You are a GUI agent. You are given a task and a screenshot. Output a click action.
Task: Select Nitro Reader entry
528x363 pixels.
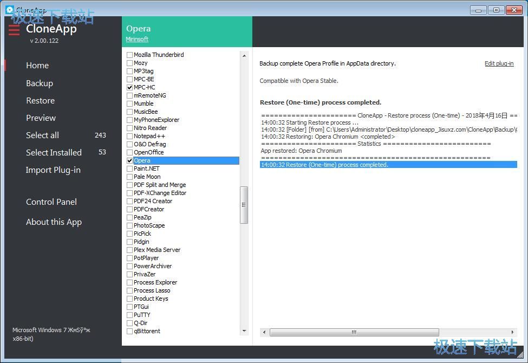pyautogui.click(x=150, y=128)
